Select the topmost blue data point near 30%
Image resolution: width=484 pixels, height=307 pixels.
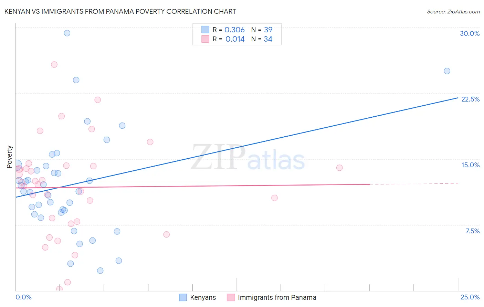click(67, 33)
